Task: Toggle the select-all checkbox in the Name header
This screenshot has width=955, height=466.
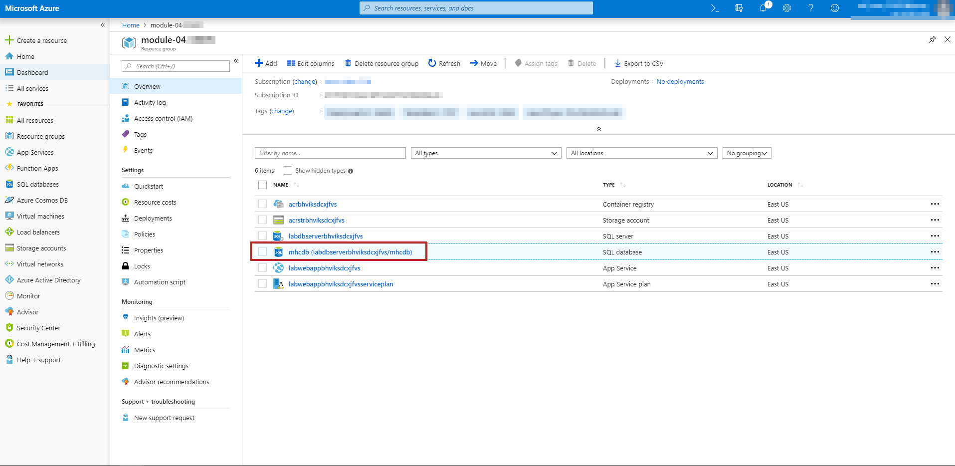Action: tap(262, 185)
